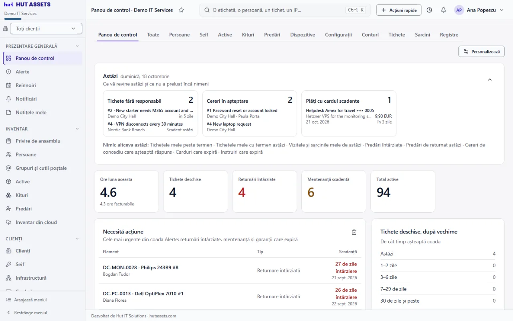Collapse the CLIENȚI sidebar section

pyautogui.click(x=77, y=239)
